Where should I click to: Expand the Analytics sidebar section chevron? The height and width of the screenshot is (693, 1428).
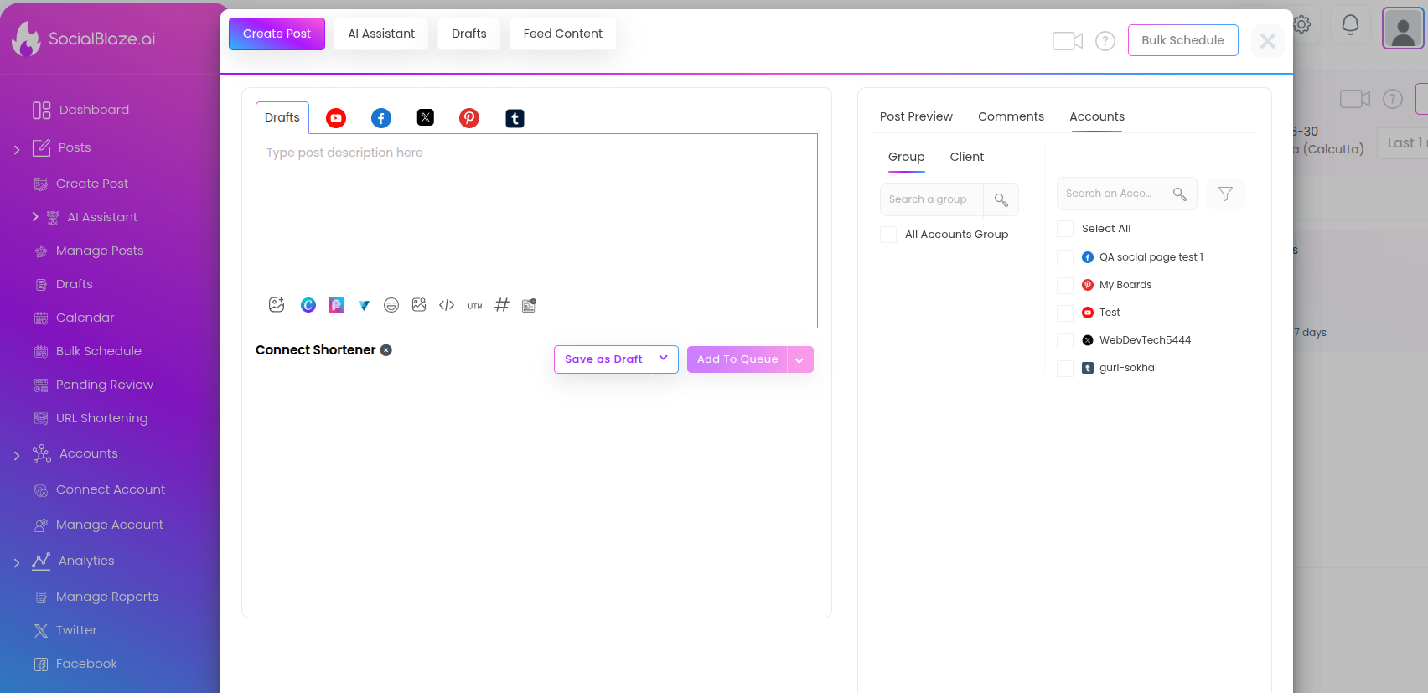tap(17, 562)
